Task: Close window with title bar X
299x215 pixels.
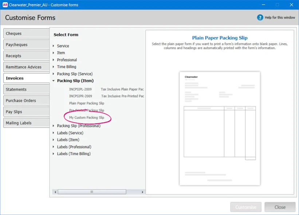Action: pos(291,5)
